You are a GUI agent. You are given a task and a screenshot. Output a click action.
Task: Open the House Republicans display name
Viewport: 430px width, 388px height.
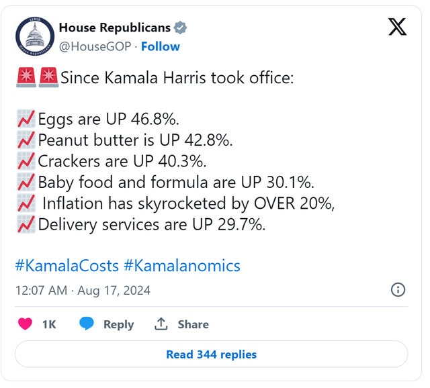coord(115,28)
